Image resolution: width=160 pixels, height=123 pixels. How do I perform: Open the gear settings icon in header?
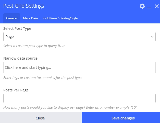click(142, 6)
